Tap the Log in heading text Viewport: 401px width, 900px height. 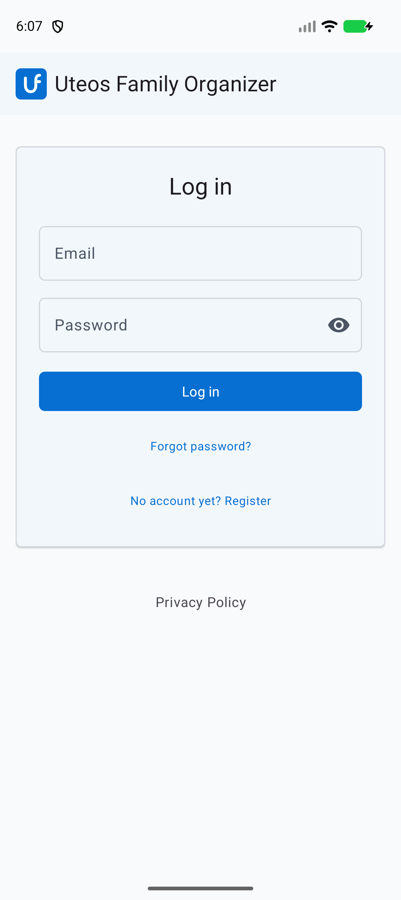pyautogui.click(x=200, y=187)
